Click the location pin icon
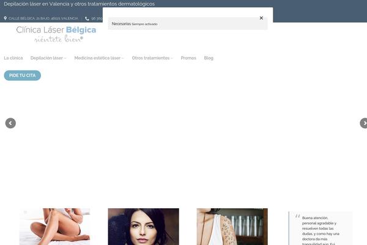This screenshot has height=245, width=367. [5, 18]
